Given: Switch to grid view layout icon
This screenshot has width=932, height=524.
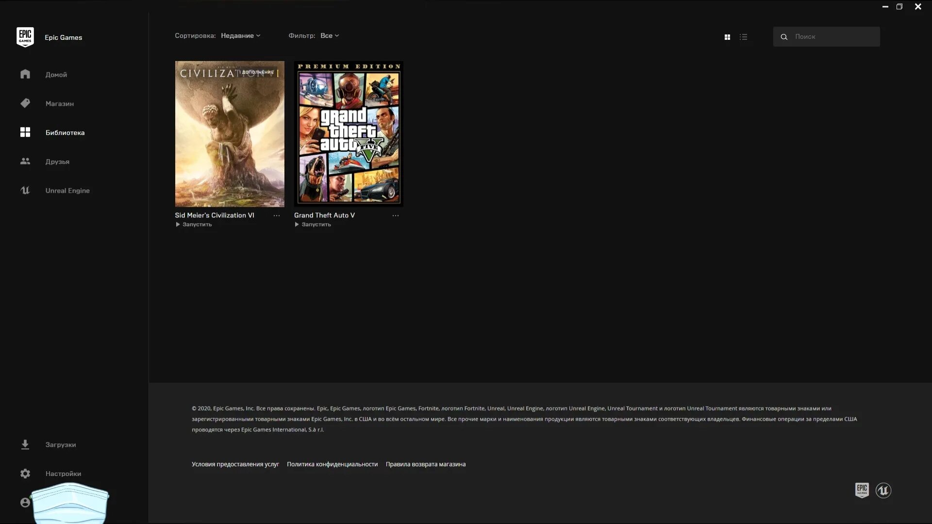Looking at the screenshot, I should click(x=727, y=37).
